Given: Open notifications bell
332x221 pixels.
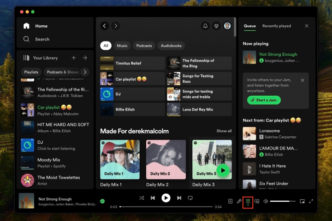Looking at the screenshot, I should pyautogui.click(x=205, y=26).
